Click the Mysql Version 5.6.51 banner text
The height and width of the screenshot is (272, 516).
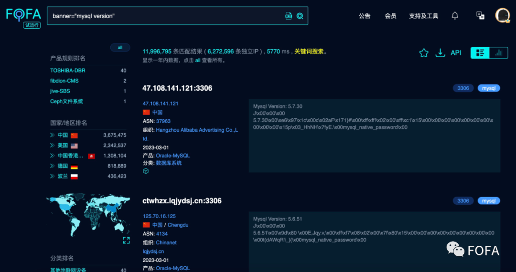pos(278,219)
